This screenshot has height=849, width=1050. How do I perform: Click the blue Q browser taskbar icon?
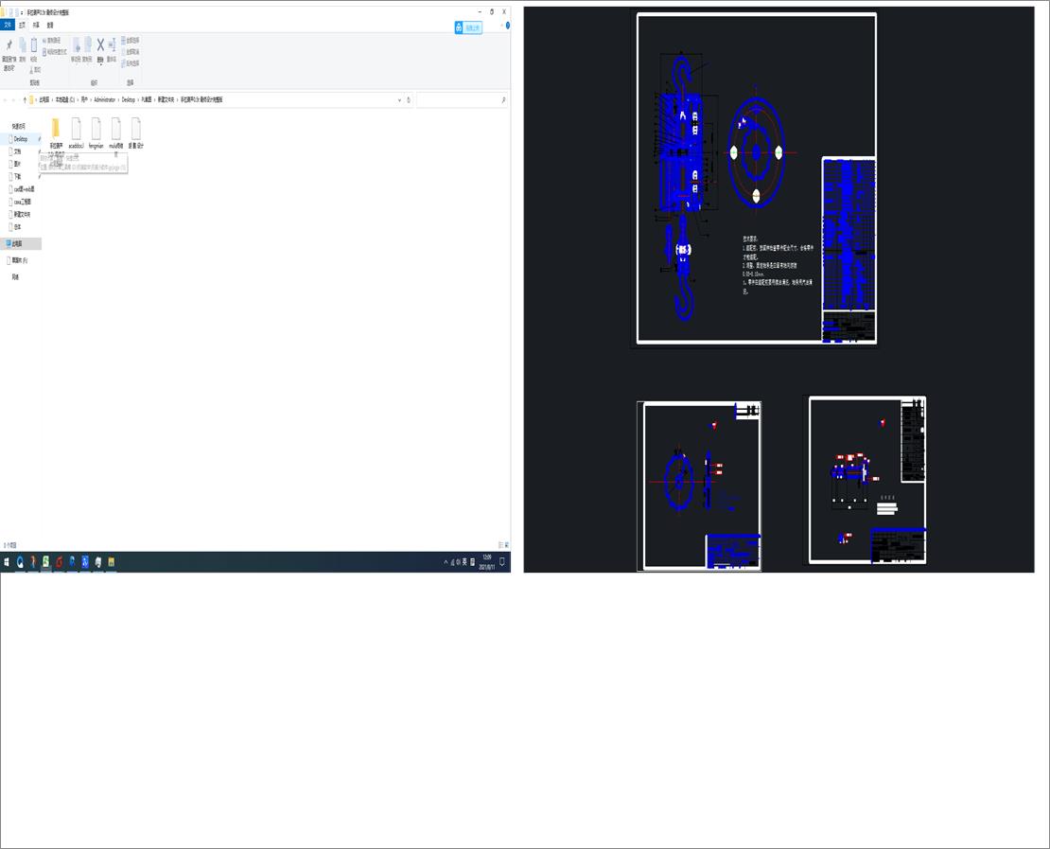[20, 562]
